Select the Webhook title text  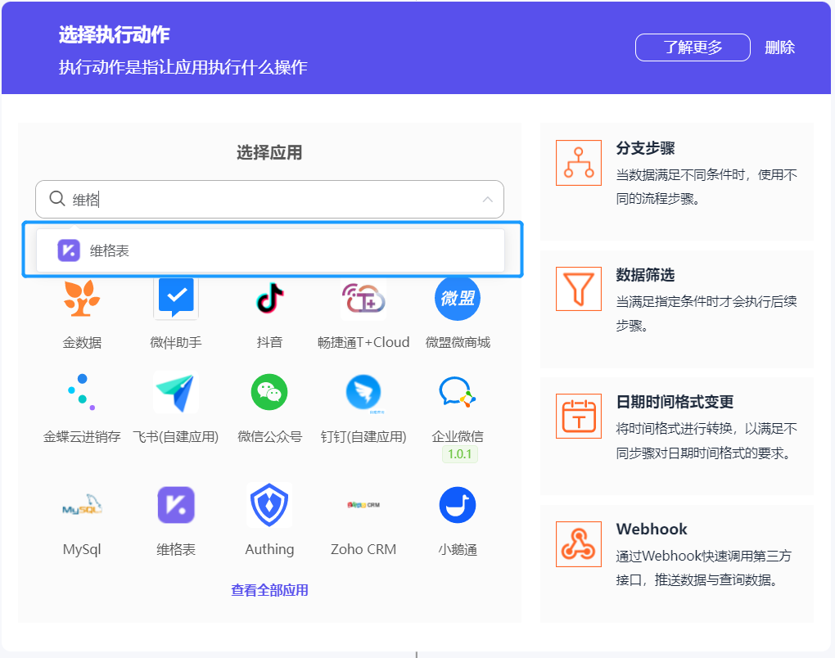coord(652,529)
